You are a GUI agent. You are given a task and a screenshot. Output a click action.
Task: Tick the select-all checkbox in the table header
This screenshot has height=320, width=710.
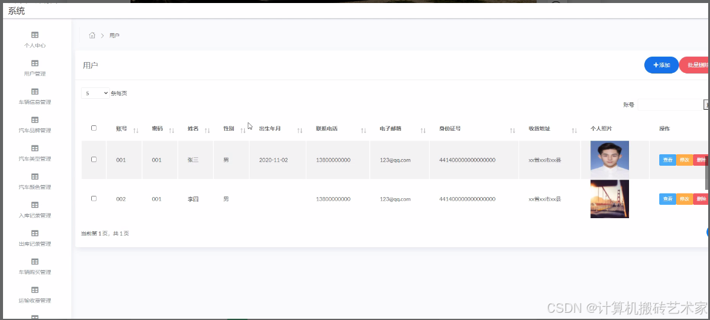point(94,128)
